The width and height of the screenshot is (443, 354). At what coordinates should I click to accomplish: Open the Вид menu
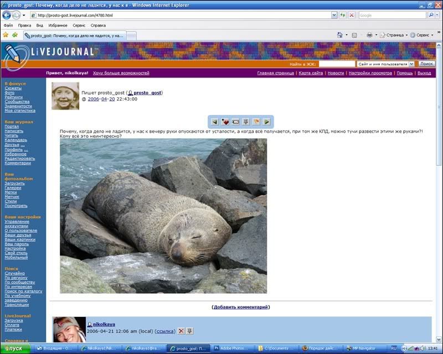(39, 25)
